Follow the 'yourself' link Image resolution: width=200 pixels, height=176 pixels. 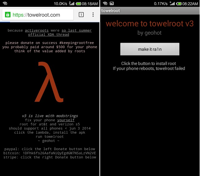coord(66,120)
